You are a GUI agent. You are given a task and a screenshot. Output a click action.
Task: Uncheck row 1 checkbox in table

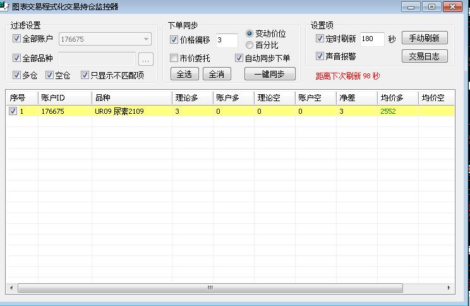click(x=13, y=111)
